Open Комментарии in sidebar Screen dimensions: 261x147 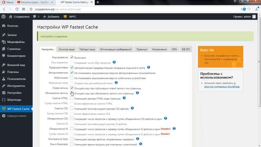pyautogui.click(x=16, y=56)
